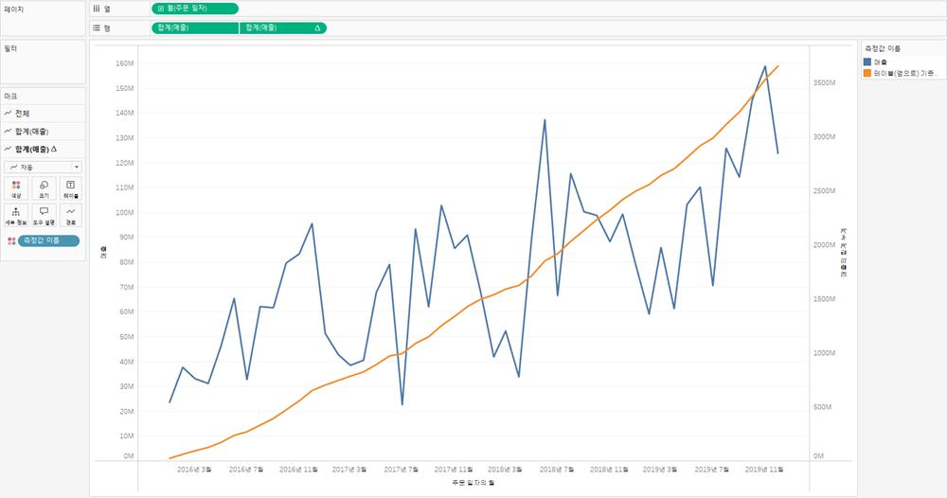
Task: Click the 2000M right axis label
Action: 825,245
